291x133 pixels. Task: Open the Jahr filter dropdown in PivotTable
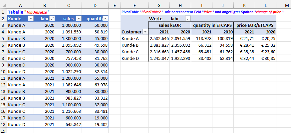click(188, 19)
